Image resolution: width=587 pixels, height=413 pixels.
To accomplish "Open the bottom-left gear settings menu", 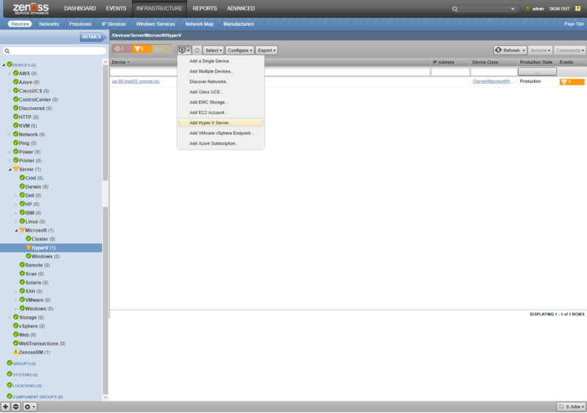I will click(x=29, y=406).
